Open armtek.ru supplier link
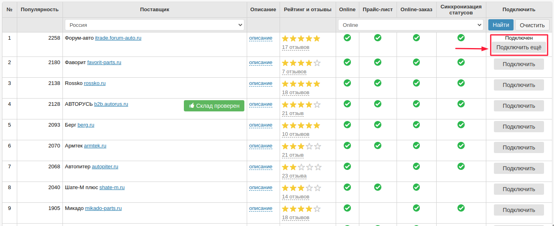The width and height of the screenshot is (554, 226). point(95,146)
